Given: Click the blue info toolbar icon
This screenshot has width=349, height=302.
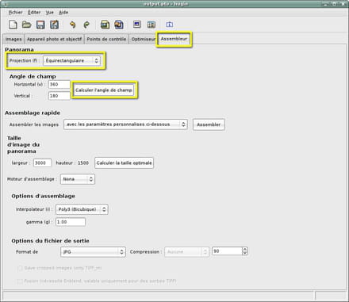Looking at the screenshot, I should coord(170,25).
